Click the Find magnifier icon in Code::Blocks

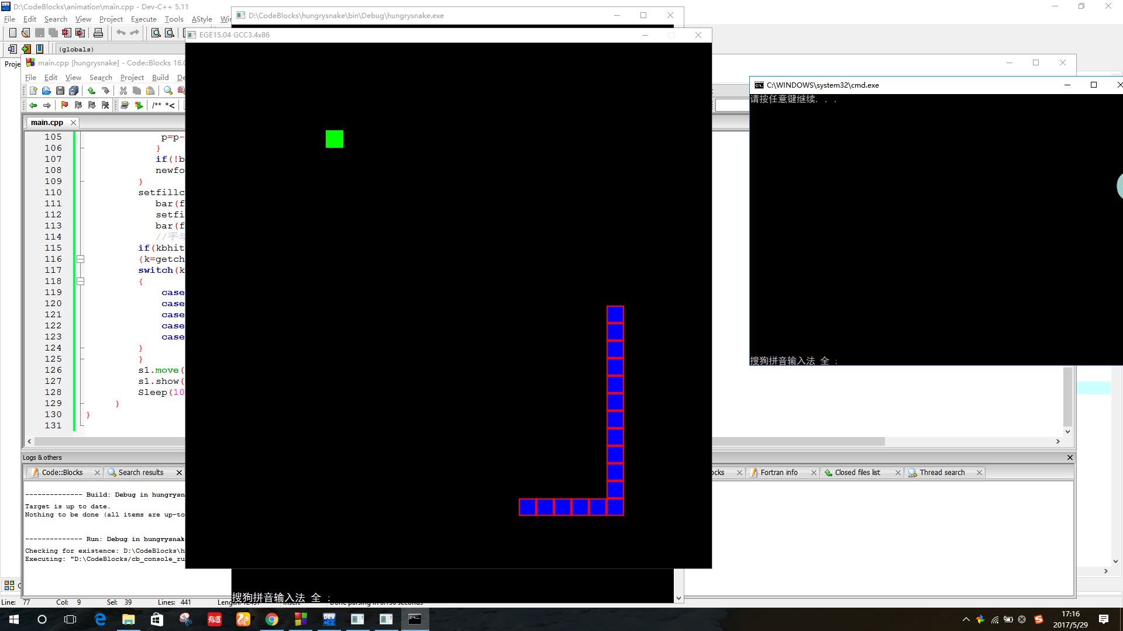(168, 91)
